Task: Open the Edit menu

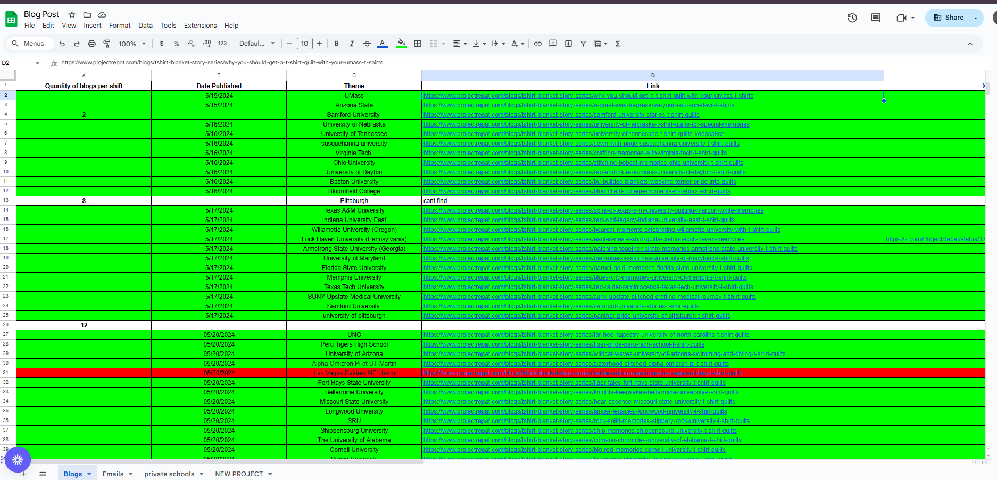Action: pyautogui.click(x=48, y=26)
